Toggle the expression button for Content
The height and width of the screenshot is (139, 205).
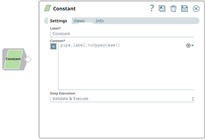click(x=54, y=46)
